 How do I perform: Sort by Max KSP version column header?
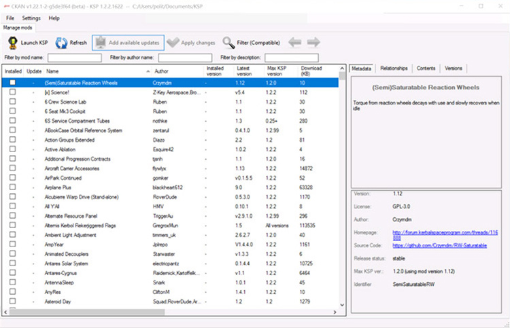pyautogui.click(x=281, y=71)
